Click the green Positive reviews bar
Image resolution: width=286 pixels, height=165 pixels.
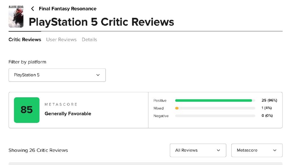click(x=213, y=100)
